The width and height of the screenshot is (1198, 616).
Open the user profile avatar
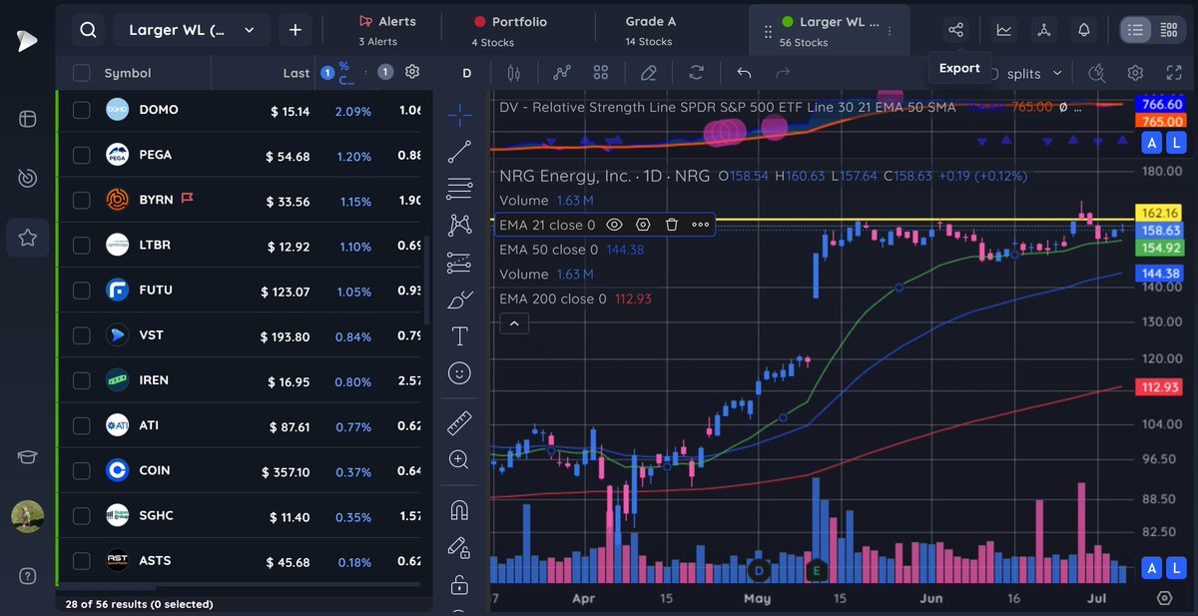tap(28, 516)
